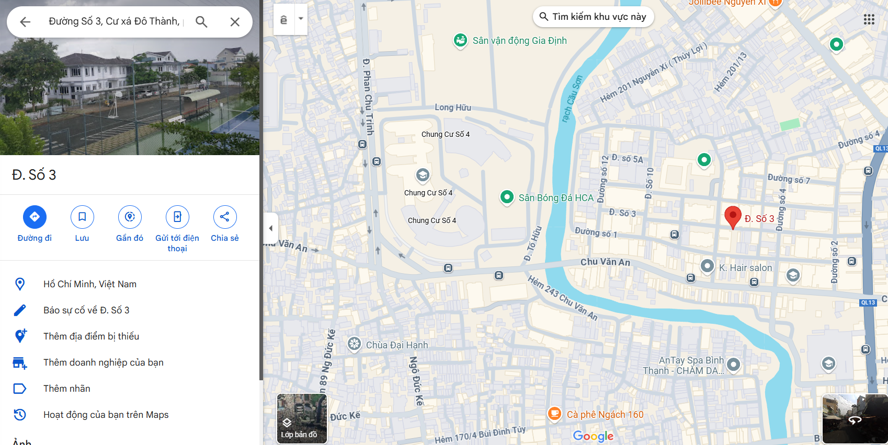
Task: Open the transit filter dropdown arrow
Action: point(301,19)
